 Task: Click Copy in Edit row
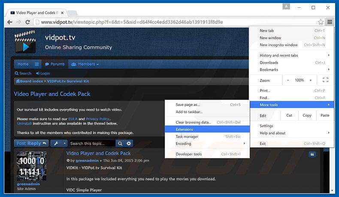pyautogui.click(x=307, y=115)
